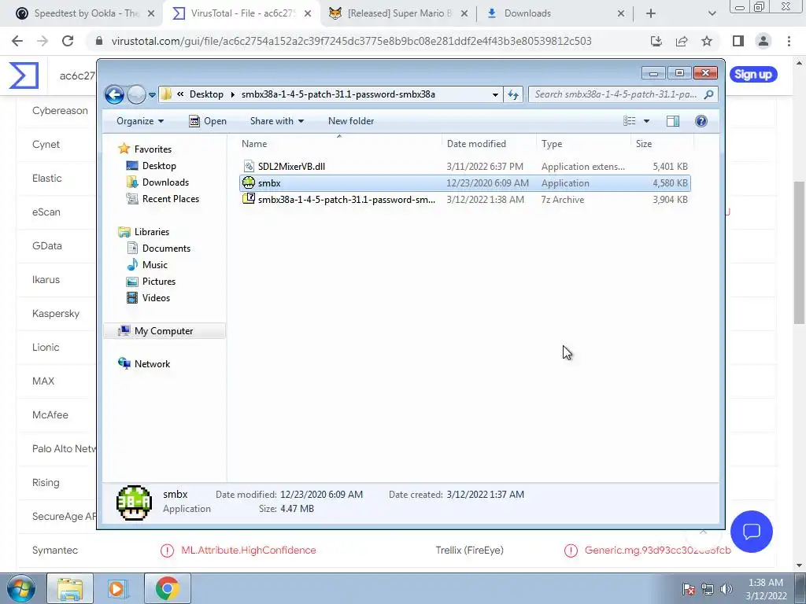Click the smbx mushroom file icon
806x604 pixels.
click(x=249, y=182)
